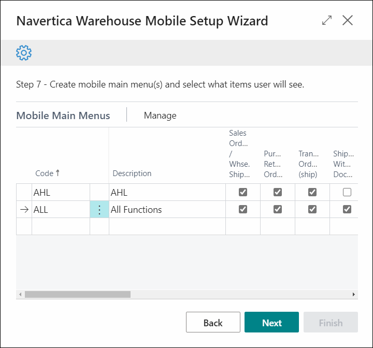Click the AHL description cell
Screen dimensions: 373x348
(x=167, y=192)
